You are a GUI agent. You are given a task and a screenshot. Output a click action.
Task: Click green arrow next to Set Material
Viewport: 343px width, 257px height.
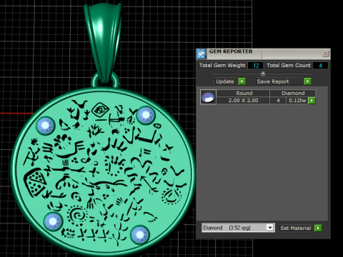(318, 228)
